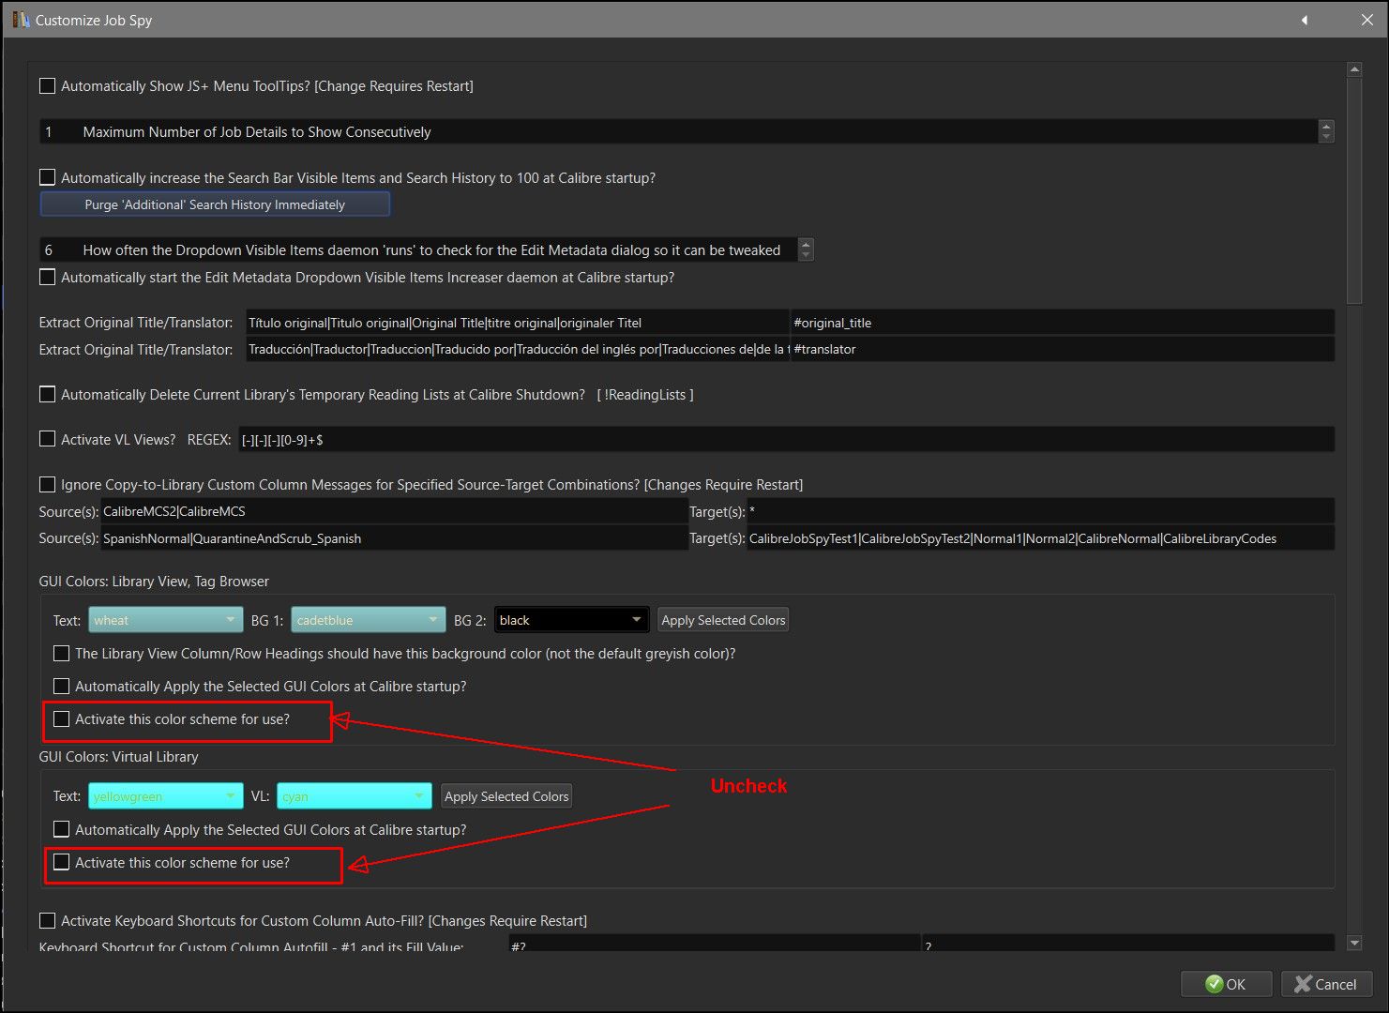Decrease the Dropdown Visible Items daemon interval

click(806, 255)
